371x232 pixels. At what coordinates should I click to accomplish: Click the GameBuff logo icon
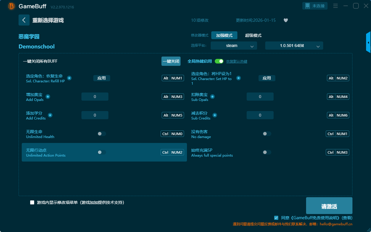(x=12, y=6)
